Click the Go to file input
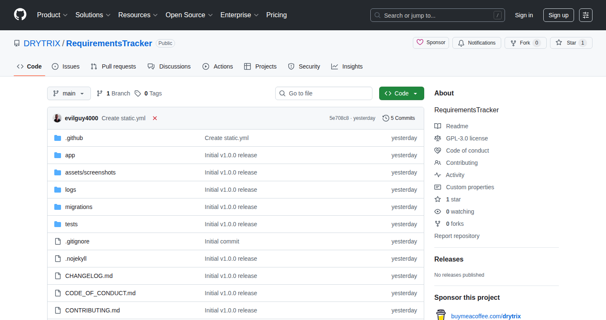The width and height of the screenshot is (606, 320). point(324,93)
